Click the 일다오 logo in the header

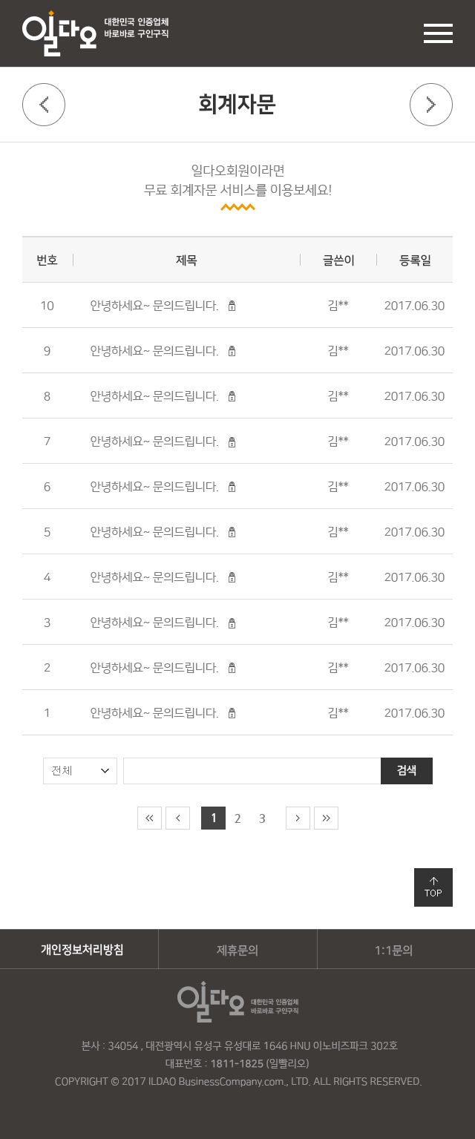(59, 31)
